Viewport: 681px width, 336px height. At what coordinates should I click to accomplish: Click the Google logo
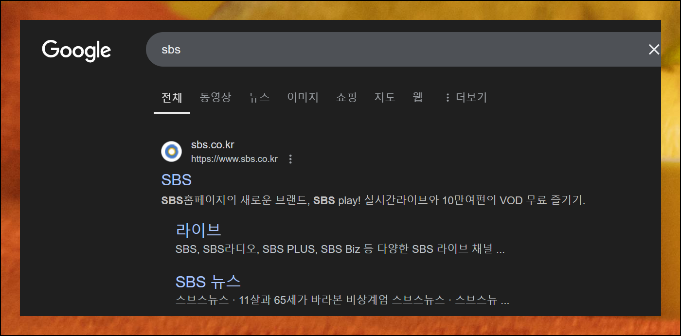click(x=76, y=51)
